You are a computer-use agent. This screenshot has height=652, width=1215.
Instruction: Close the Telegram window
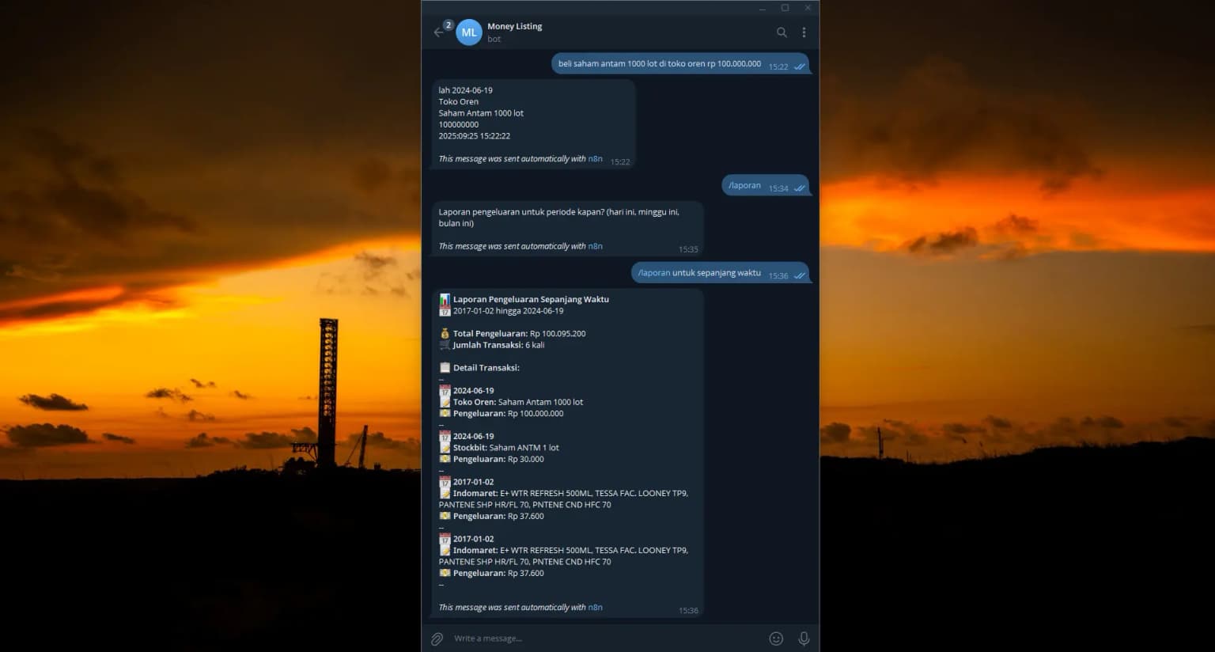(808, 8)
